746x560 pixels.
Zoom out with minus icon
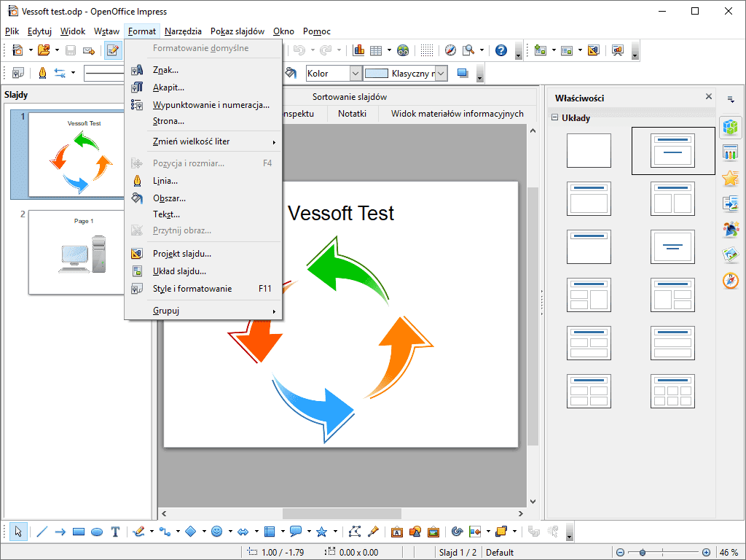click(620, 553)
